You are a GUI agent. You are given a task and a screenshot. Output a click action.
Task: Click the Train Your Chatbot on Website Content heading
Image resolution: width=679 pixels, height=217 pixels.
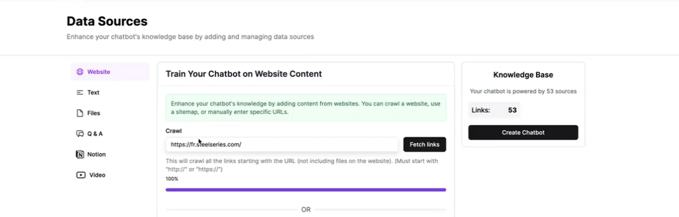[x=244, y=74]
